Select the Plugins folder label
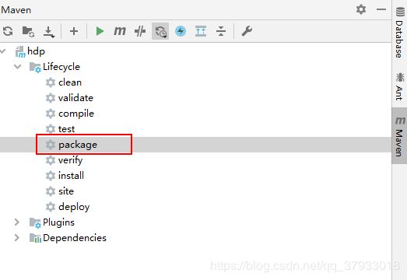The width and height of the screenshot is (407, 280). click(x=58, y=222)
